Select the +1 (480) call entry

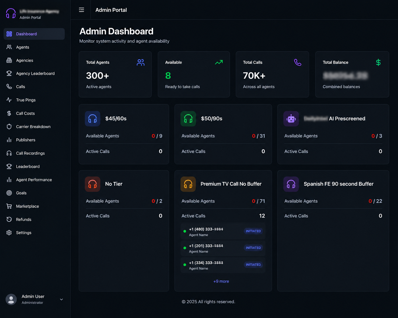[223, 232]
